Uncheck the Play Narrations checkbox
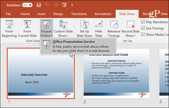The width and height of the screenshot is (169, 108). (143, 22)
